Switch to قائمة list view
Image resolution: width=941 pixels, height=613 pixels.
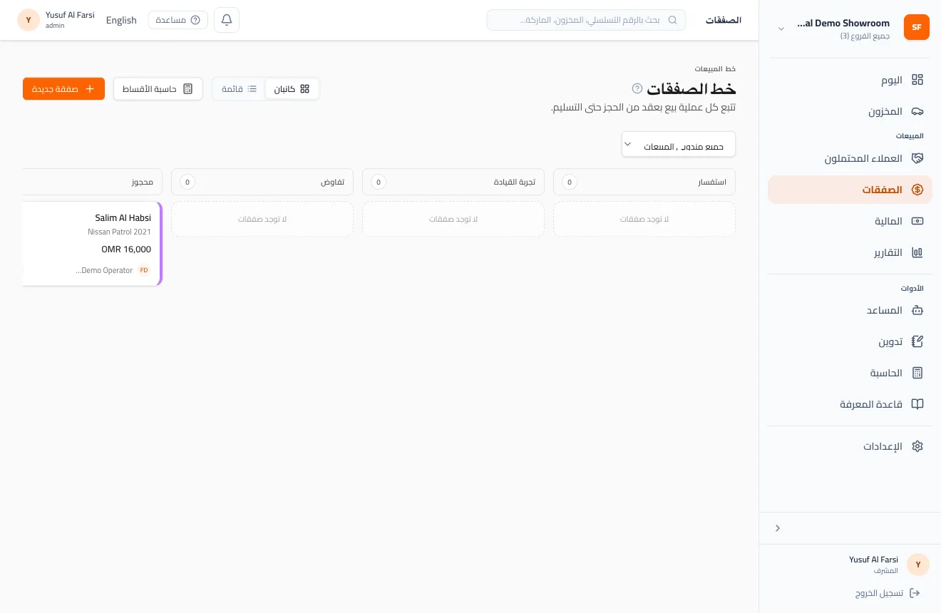239,89
